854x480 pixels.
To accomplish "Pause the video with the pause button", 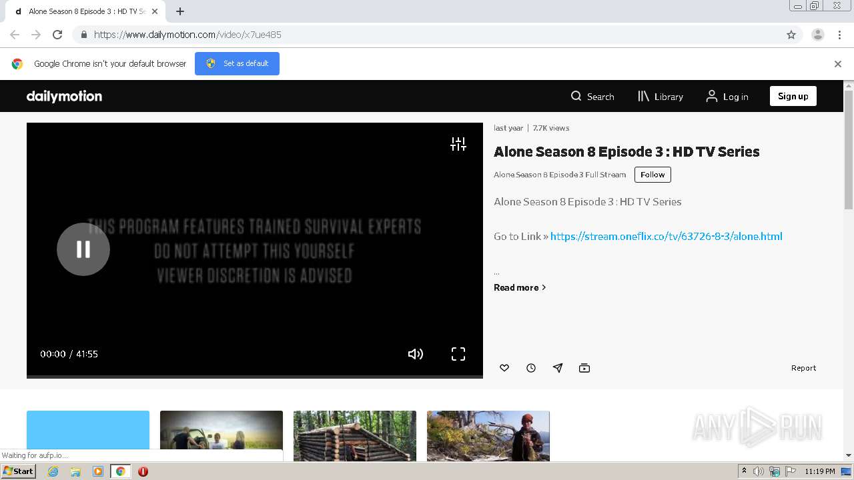I will [83, 249].
